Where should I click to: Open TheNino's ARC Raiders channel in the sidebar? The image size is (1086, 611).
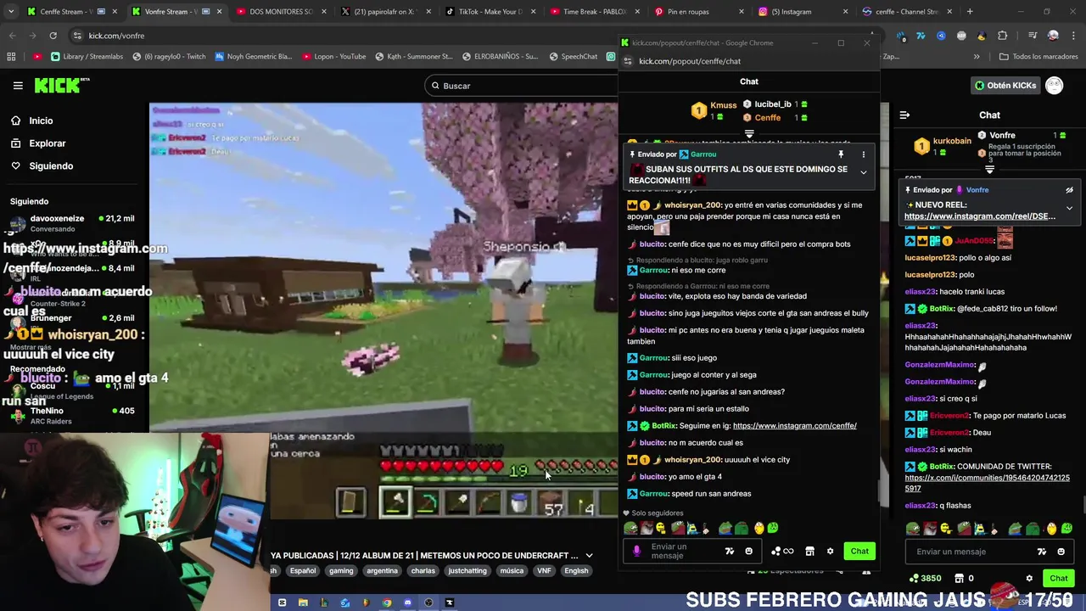point(71,416)
